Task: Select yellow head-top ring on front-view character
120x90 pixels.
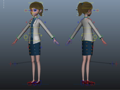Action: coord(36,3)
